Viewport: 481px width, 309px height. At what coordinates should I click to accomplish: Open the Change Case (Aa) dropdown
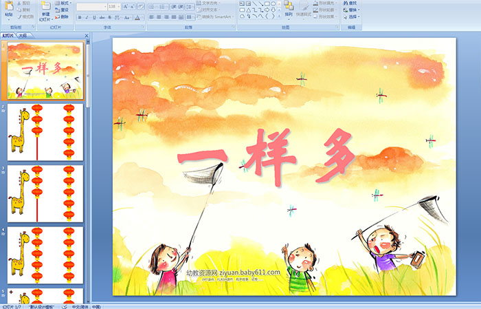pos(127,17)
